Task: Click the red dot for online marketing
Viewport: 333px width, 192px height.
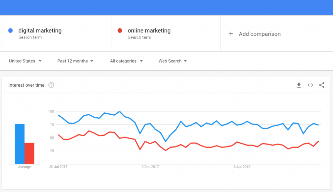Action: (x=120, y=30)
